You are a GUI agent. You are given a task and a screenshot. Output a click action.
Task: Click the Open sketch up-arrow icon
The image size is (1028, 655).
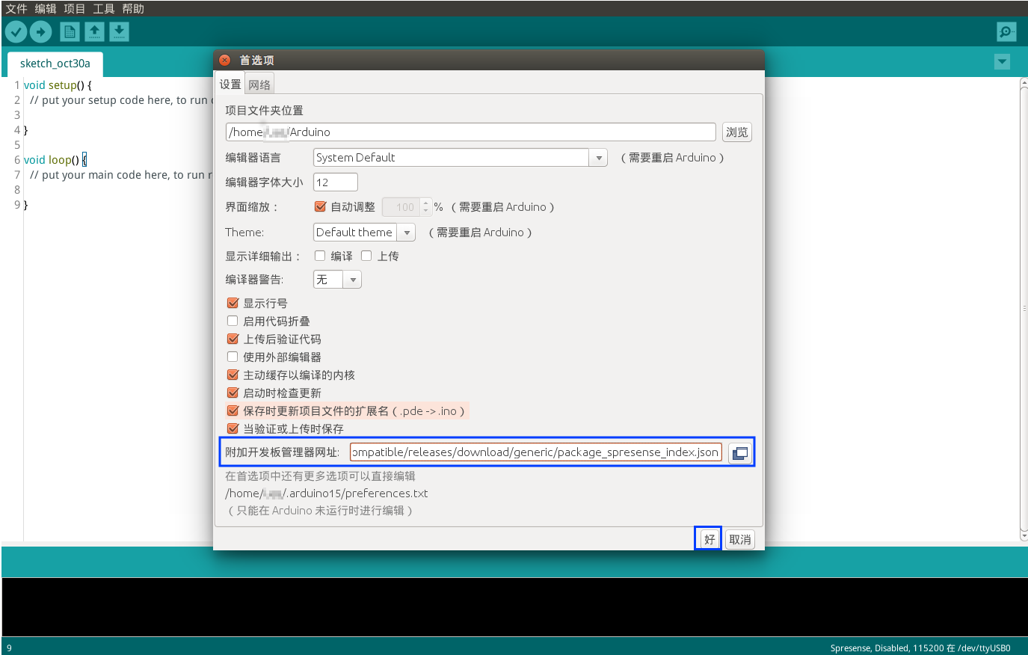click(x=94, y=31)
